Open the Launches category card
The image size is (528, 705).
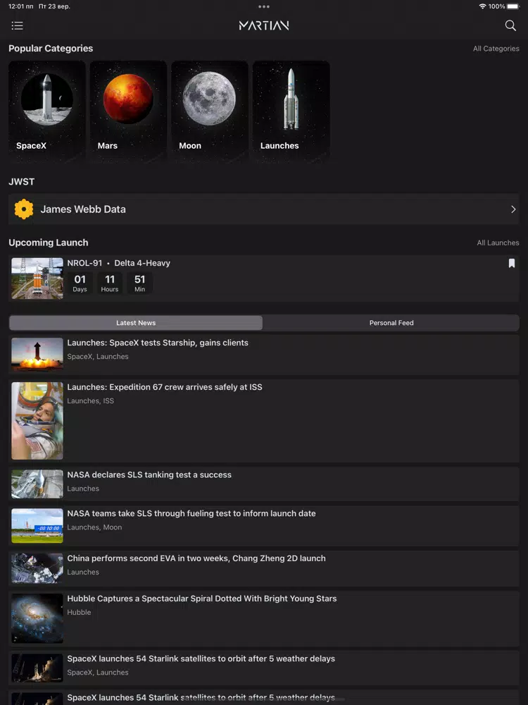291,111
